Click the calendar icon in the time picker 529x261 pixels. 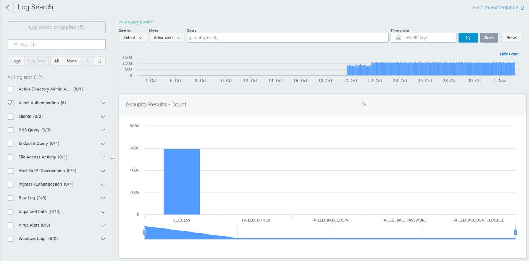coord(398,38)
